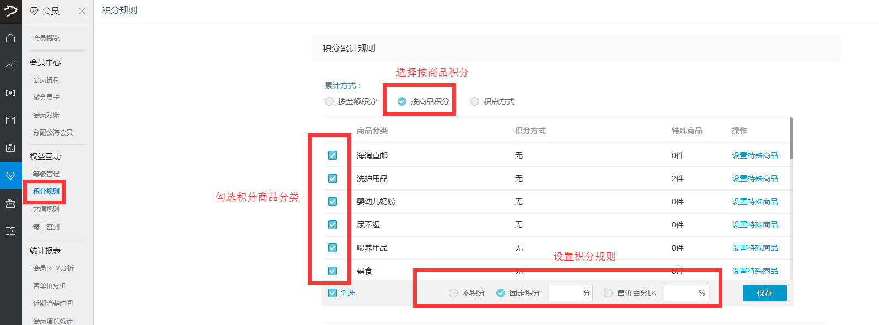
Task: Open 充值规则 menu item
Action: click(46, 209)
